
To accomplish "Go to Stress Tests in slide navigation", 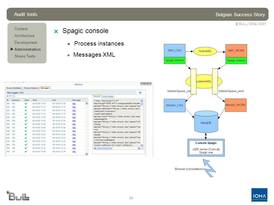I will coord(25,56).
